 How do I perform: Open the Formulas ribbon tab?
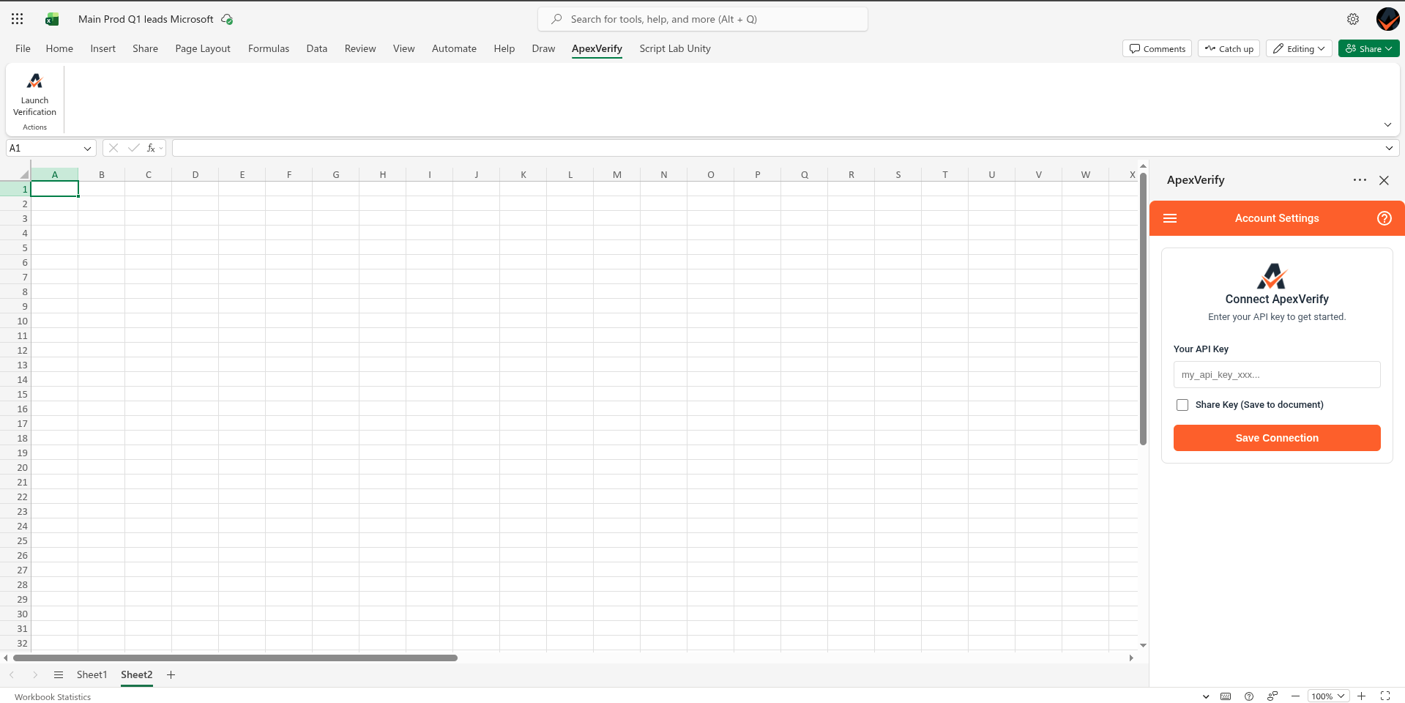click(268, 49)
